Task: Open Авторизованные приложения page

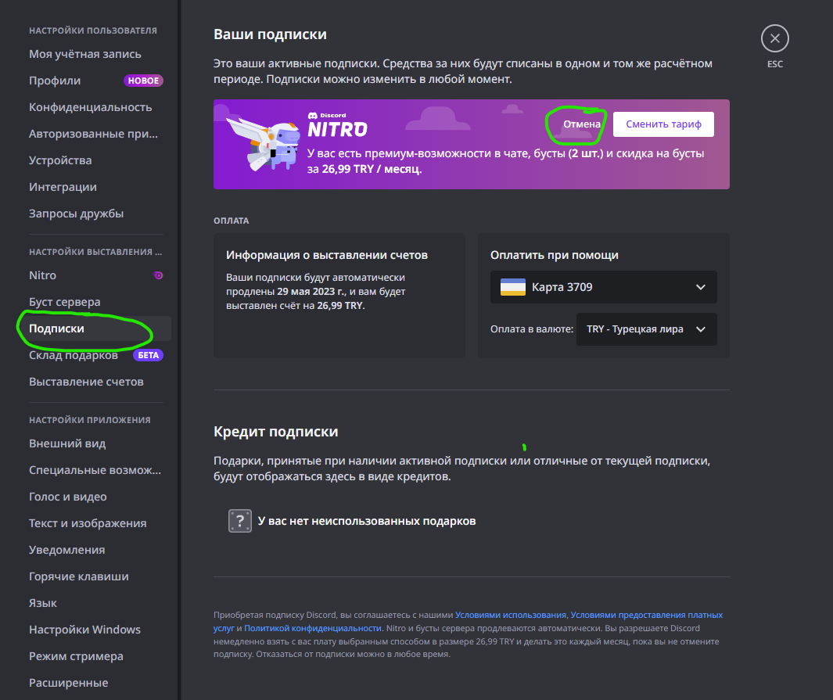Action: pos(94,134)
